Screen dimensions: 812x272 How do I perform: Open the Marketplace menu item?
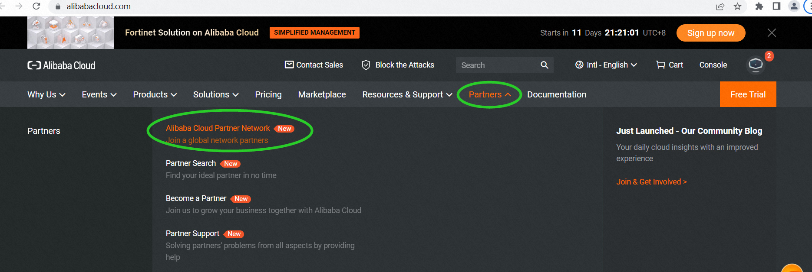tap(322, 94)
